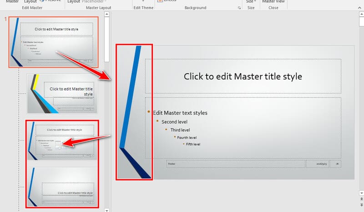Click the thumbnail pane scroll-down arrow
Image resolution: width=364 pixels, height=212 pixels.
[x=107, y=210]
